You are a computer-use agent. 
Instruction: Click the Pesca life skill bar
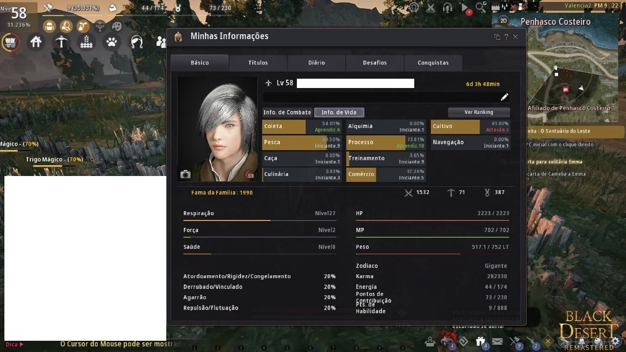pos(302,142)
